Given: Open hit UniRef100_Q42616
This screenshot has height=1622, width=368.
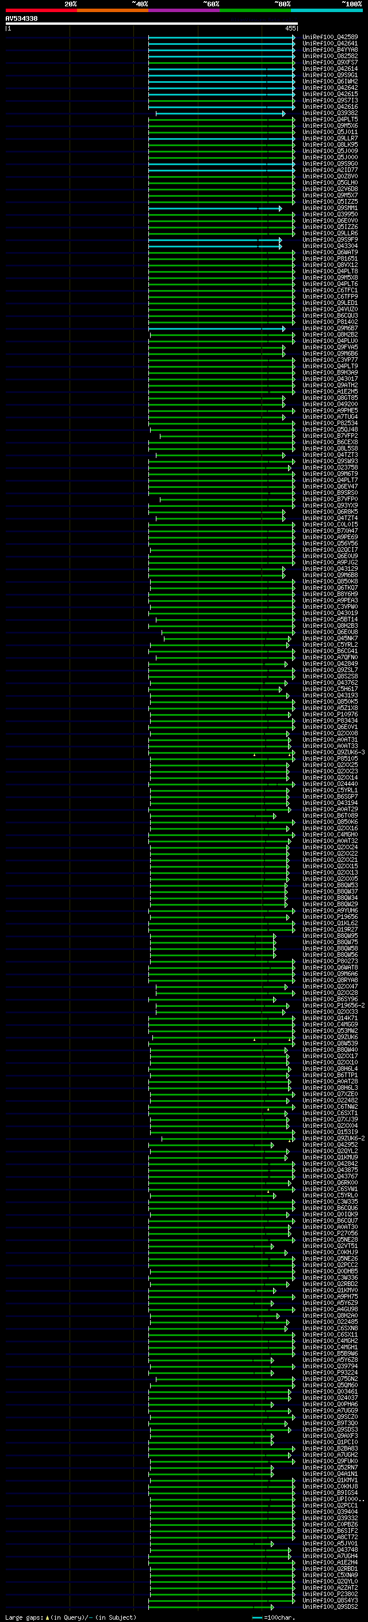Looking at the screenshot, I should coord(329,107).
